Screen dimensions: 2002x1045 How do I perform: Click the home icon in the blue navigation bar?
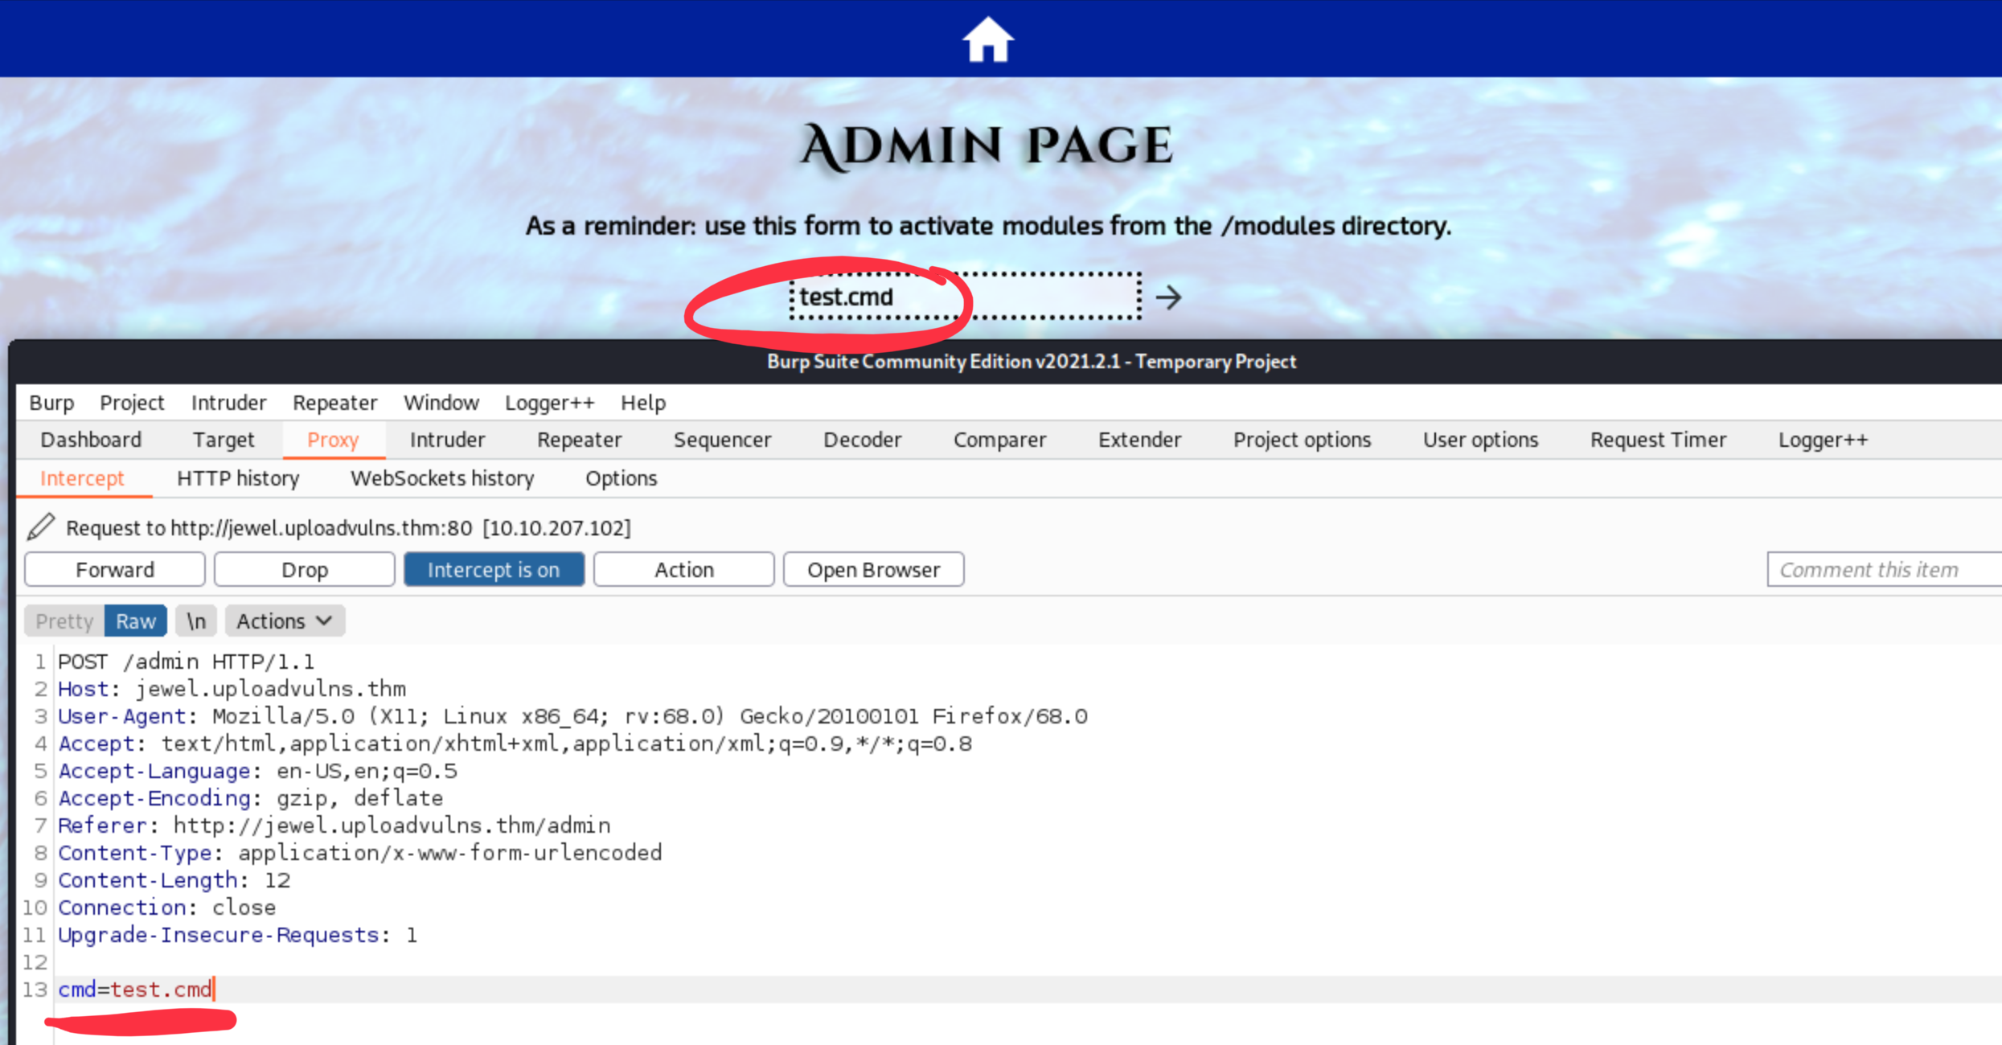[987, 38]
